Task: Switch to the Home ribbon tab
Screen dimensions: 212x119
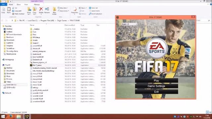Action: pyautogui.click(x=11, y=4)
